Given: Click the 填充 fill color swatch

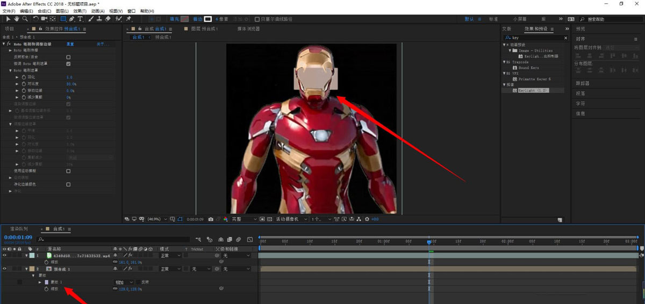Looking at the screenshot, I should click(x=184, y=19).
